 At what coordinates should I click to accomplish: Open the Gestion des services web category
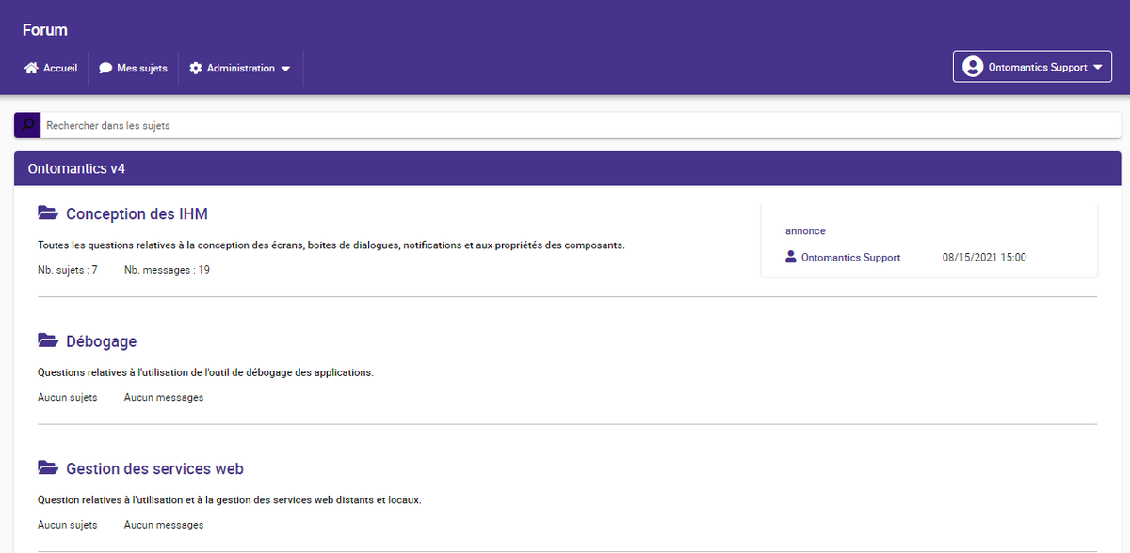[x=155, y=468]
